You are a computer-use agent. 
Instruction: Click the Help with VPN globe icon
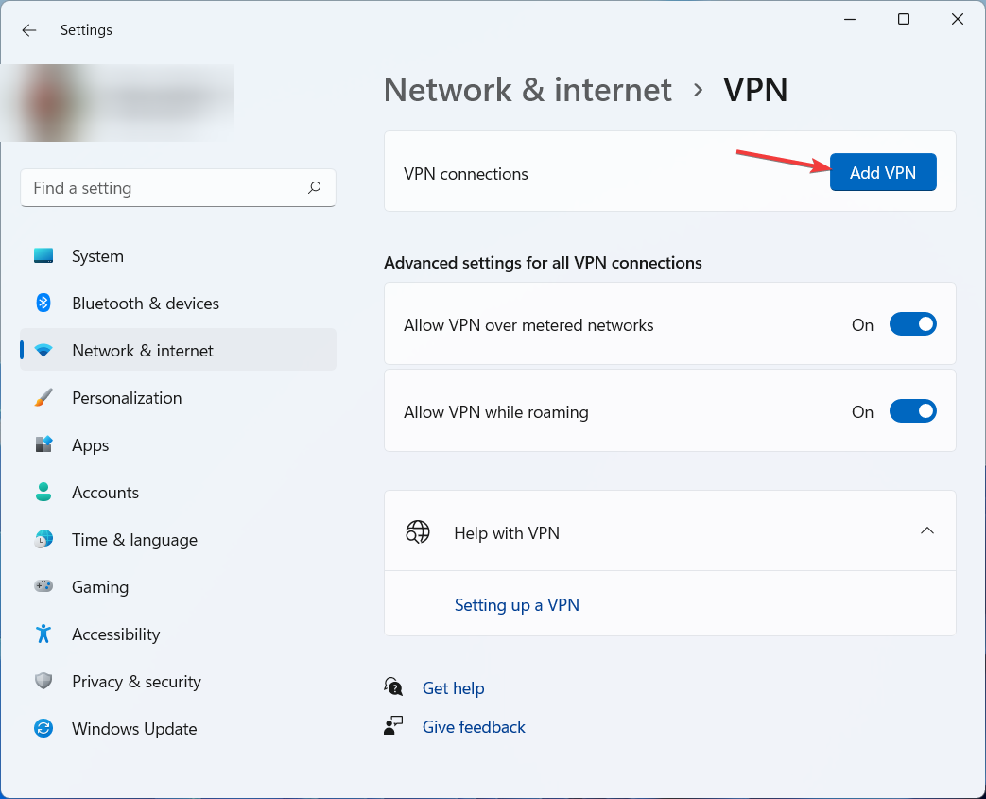pos(418,532)
